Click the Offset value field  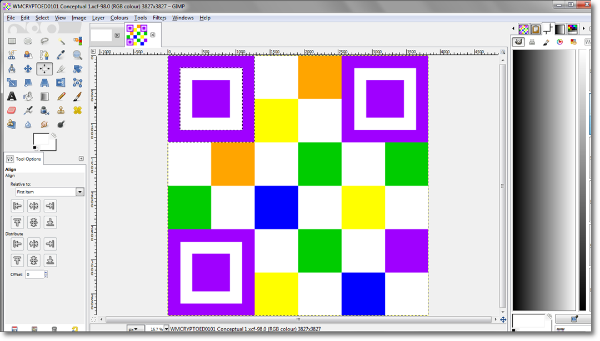[34, 274]
